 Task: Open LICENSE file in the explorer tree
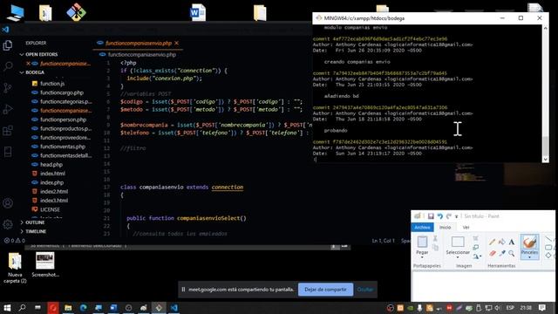pos(50,209)
